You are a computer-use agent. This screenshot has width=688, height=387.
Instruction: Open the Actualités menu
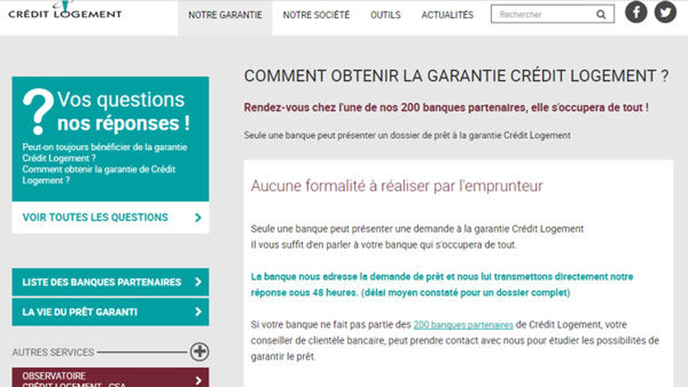[x=447, y=15]
